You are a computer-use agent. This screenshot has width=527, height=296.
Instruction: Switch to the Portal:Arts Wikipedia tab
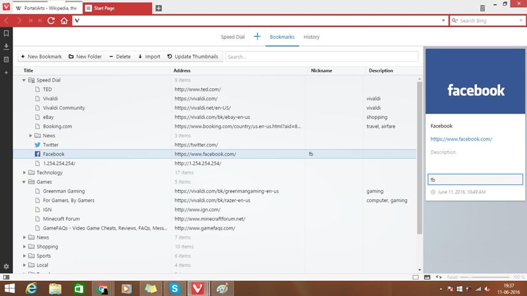pyautogui.click(x=47, y=8)
